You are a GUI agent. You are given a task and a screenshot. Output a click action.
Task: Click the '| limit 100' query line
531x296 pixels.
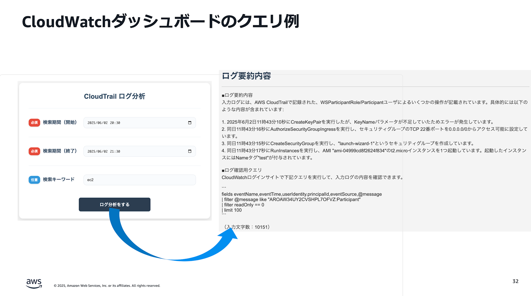(232, 210)
